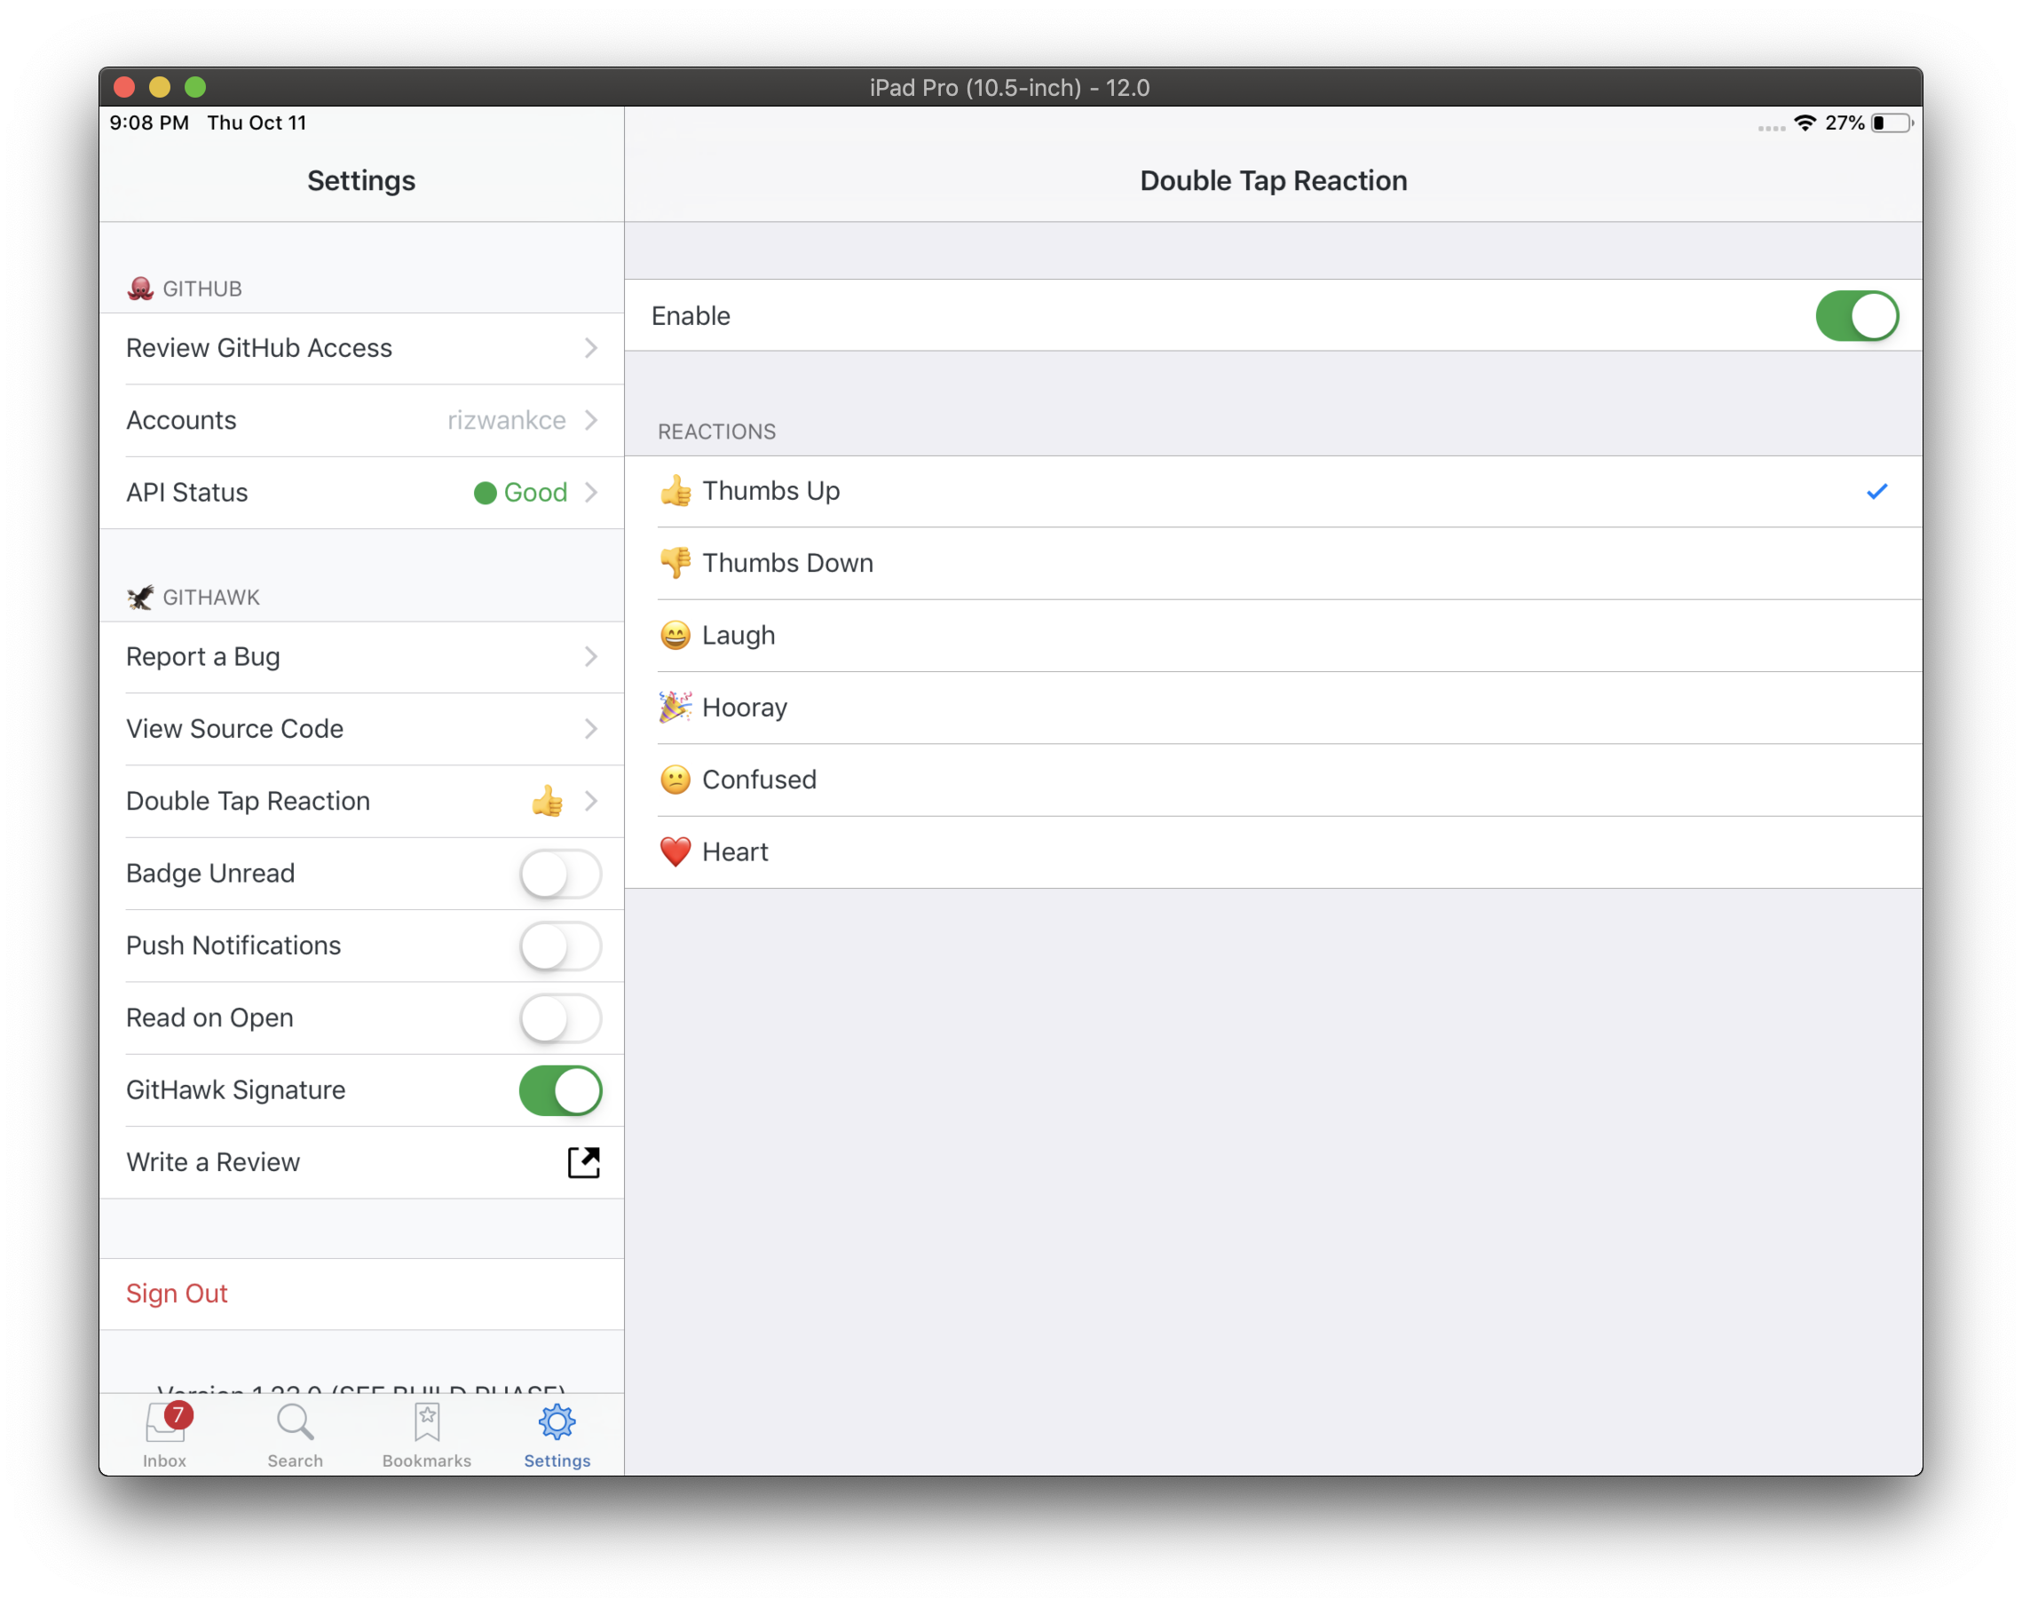Click the red 7 Inbox badge
Viewport: 2022px width, 1607px height.
point(178,1414)
